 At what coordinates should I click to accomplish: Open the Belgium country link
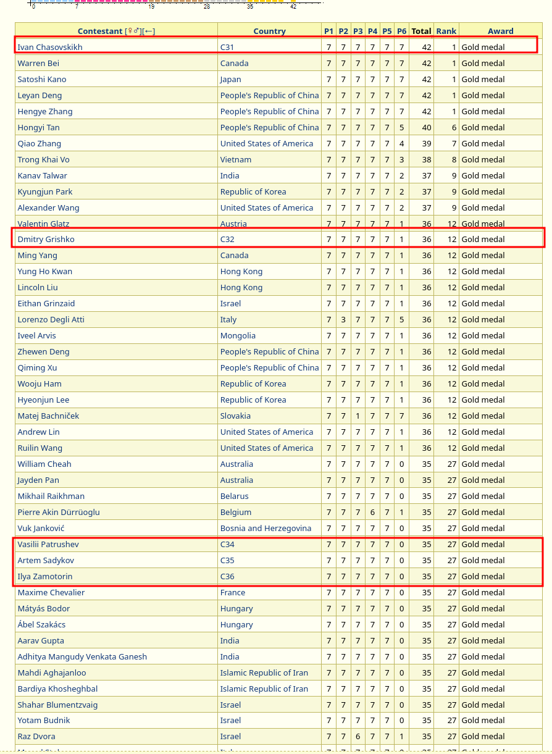236,512
